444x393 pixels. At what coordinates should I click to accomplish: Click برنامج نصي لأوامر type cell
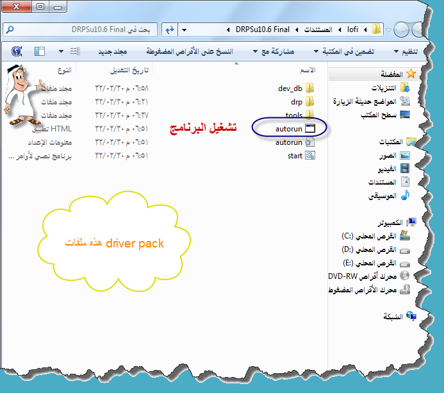(x=40, y=156)
